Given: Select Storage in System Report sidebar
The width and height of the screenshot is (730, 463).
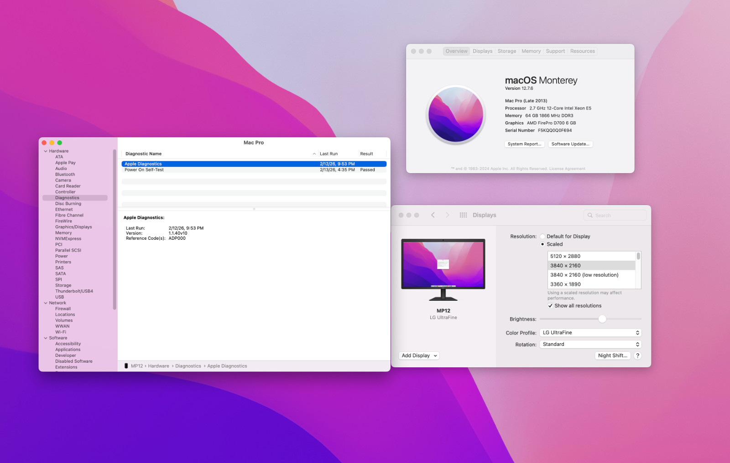Looking at the screenshot, I should click(63, 285).
